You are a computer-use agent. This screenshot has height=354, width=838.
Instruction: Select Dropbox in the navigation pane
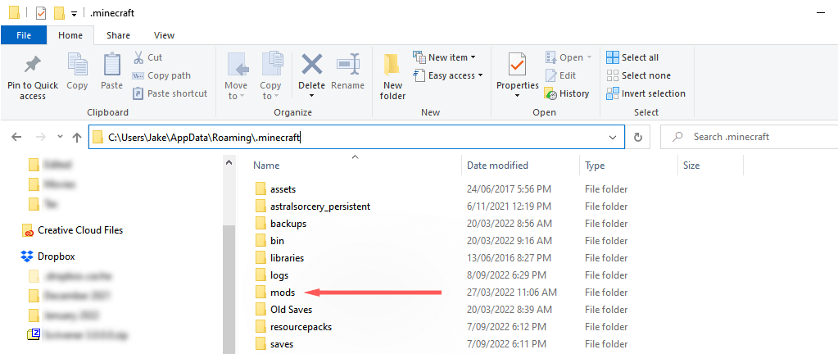coord(57,256)
